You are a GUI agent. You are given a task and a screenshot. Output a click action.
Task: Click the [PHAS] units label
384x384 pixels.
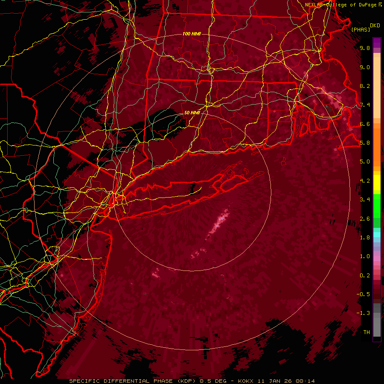pos(361,29)
